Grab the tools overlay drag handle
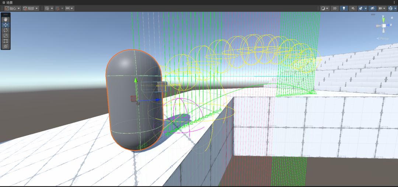Screen dimensions: 398x187 6,15
